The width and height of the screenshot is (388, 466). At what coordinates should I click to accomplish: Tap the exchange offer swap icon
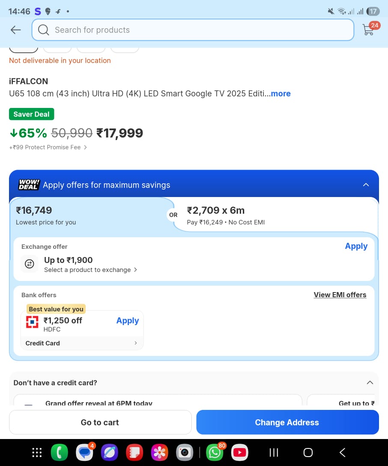tap(29, 264)
